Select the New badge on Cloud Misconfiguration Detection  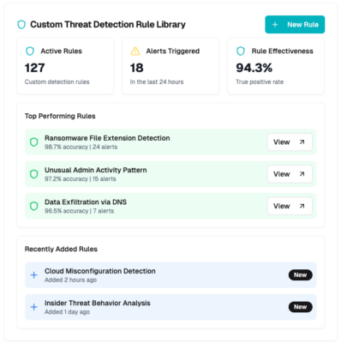click(300, 275)
